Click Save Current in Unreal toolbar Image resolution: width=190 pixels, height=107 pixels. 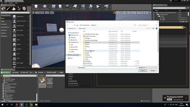tap(36, 7)
